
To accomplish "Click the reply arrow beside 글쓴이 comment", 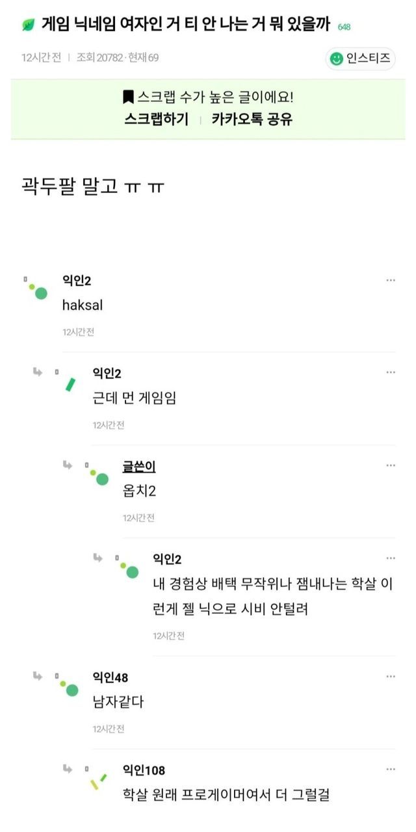I will pyautogui.click(x=68, y=464).
